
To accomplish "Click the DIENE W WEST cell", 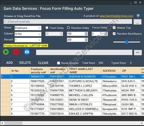I will 85,100.
